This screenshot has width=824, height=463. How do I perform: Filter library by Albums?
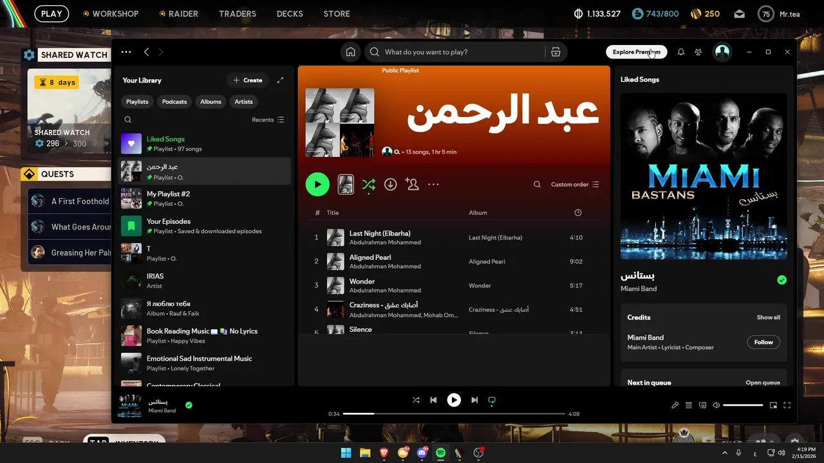point(211,102)
